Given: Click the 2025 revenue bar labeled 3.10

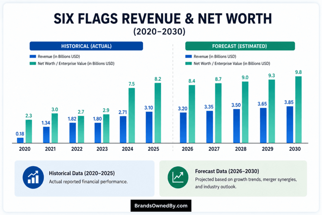Looking at the screenshot, I should tap(149, 127).
